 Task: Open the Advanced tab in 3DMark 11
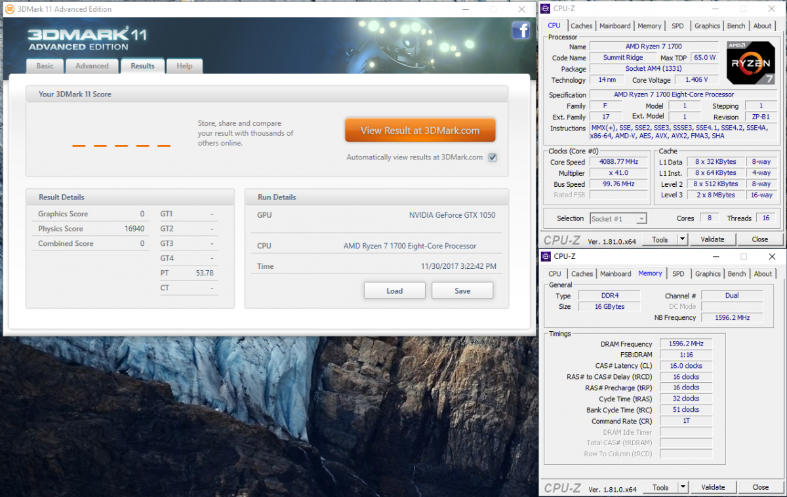pos(92,66)
